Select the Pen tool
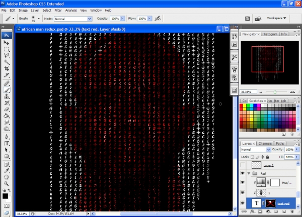The image size is (302, 217). point(7,137)
